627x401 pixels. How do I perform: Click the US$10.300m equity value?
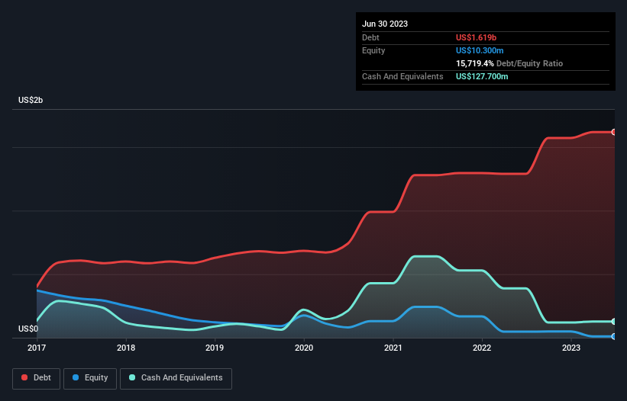[x=480, y=50]
